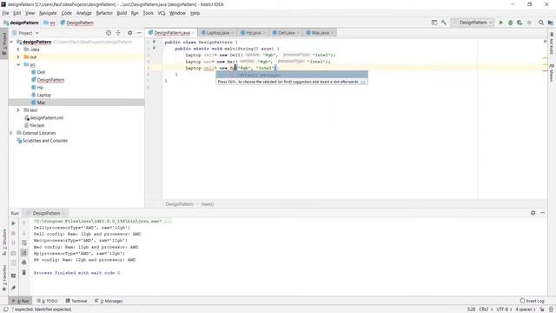Click the locate-in-project target icon
Screen dimensions: 556x313
pos(109,33)
